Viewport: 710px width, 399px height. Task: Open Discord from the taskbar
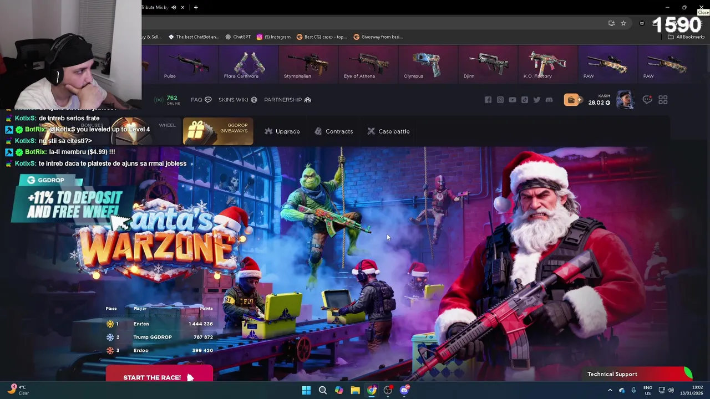404,390
